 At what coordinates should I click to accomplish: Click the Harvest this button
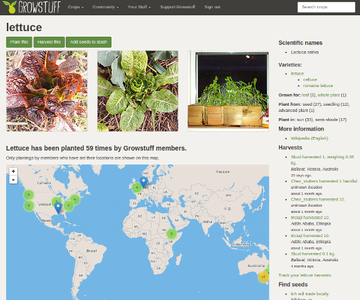[x=49, y=42]
